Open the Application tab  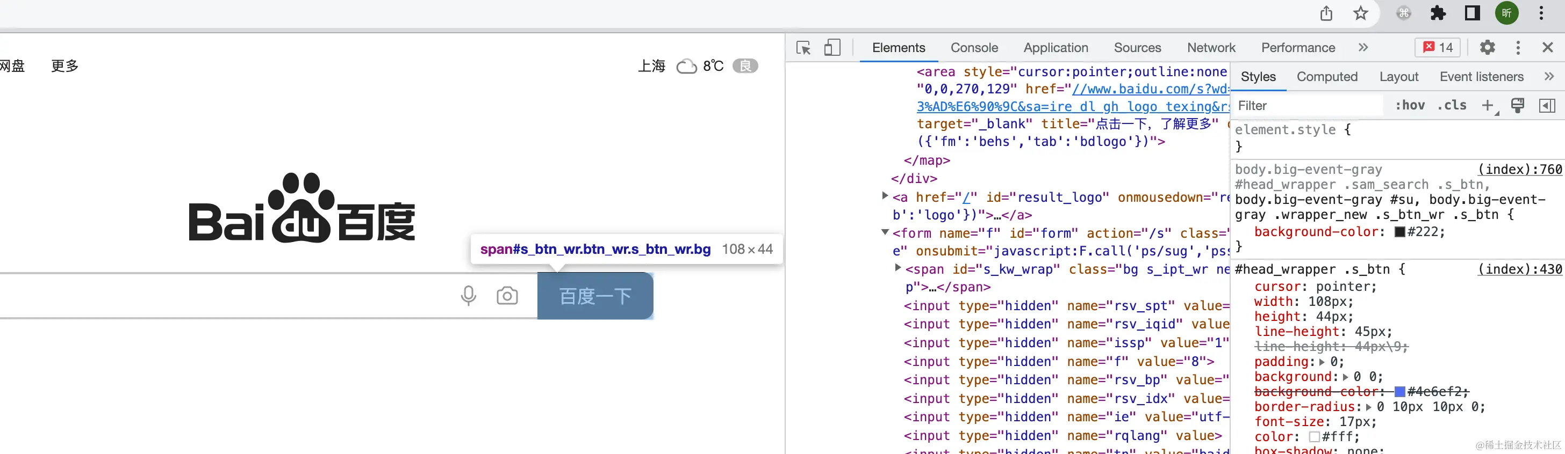click(1056, 47)
